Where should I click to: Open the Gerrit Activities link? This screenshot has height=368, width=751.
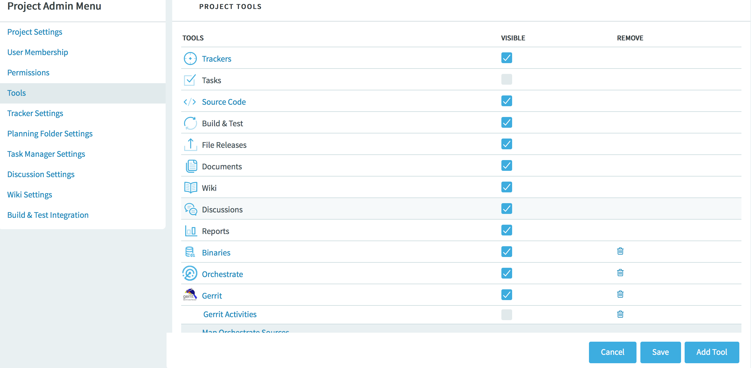[x=230, y=314]
